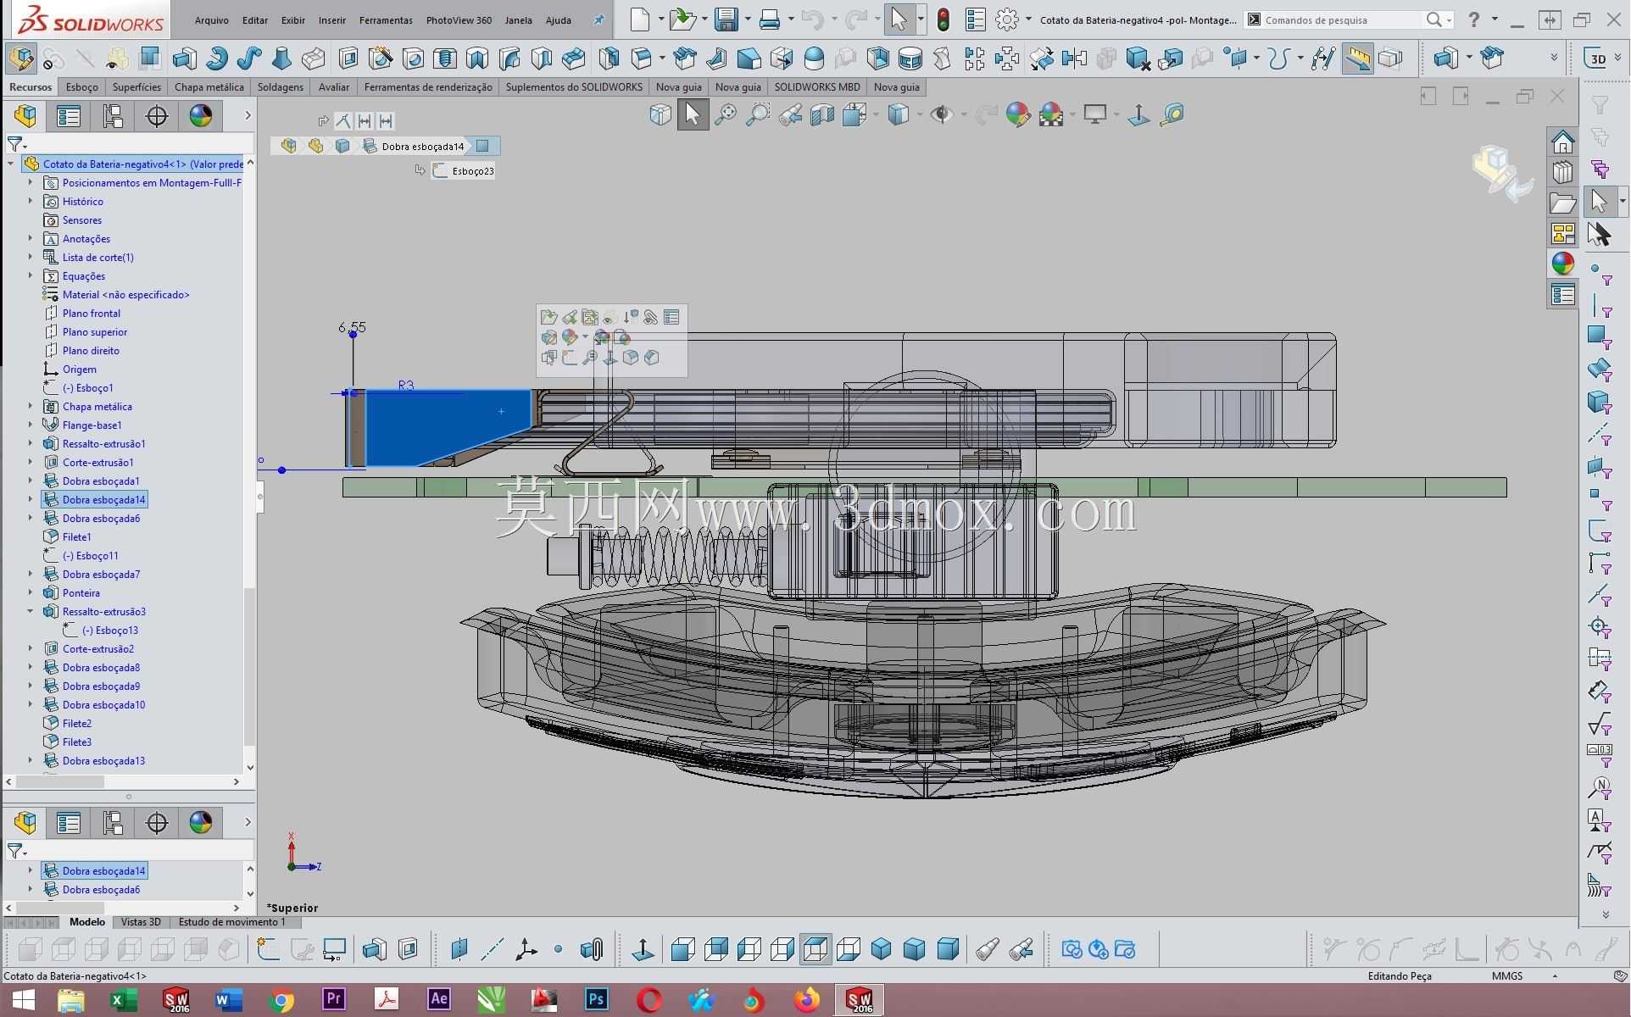The image size is (1631, 1017).
Task: Expand the Anotações tree node
Action: [x=31, y=238]
